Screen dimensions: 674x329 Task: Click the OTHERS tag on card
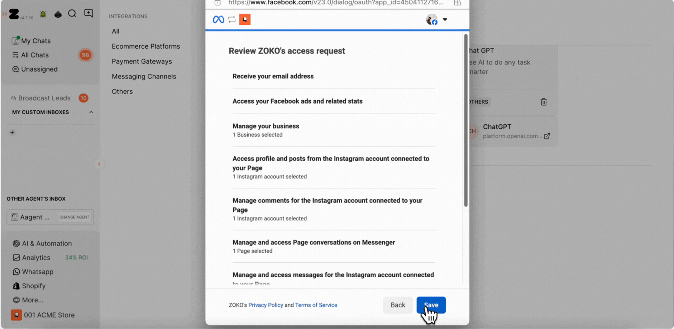(x=479, y=102)
